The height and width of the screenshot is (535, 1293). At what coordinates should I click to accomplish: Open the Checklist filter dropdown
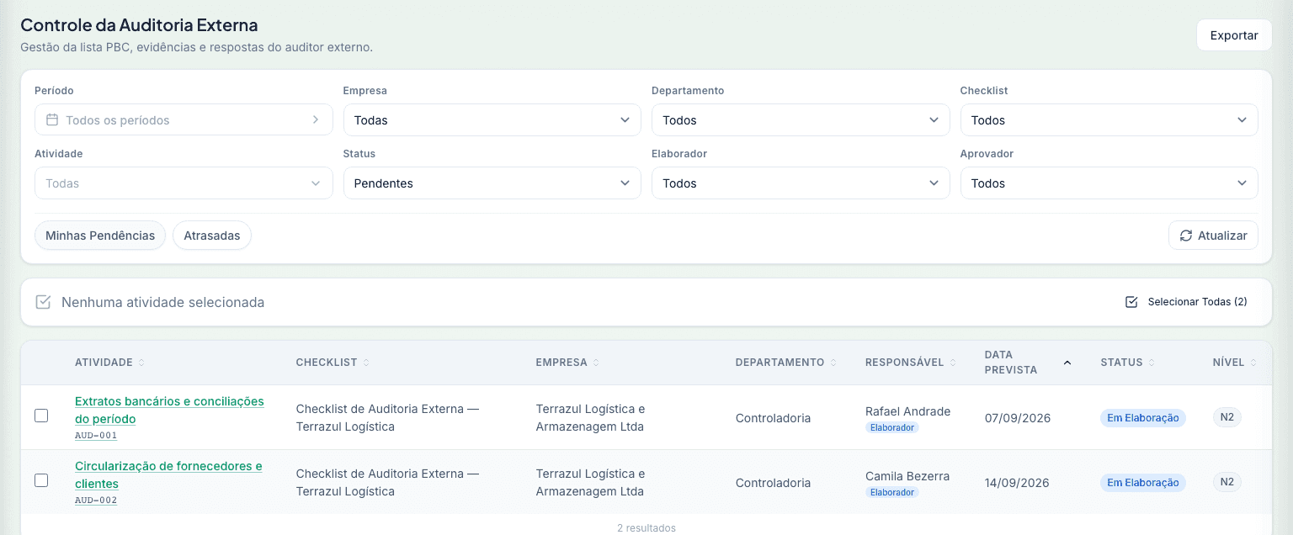1109,120
